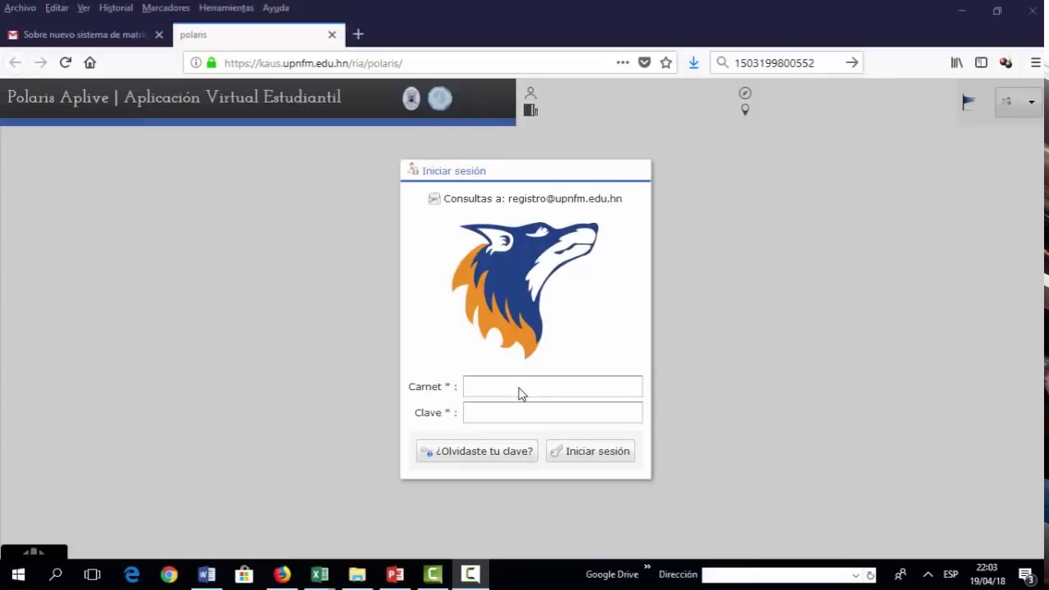The image size is (1049, 590).
Task: Click the site information icon in address bar
Action: pyautogui.click(x=196, y=62)
